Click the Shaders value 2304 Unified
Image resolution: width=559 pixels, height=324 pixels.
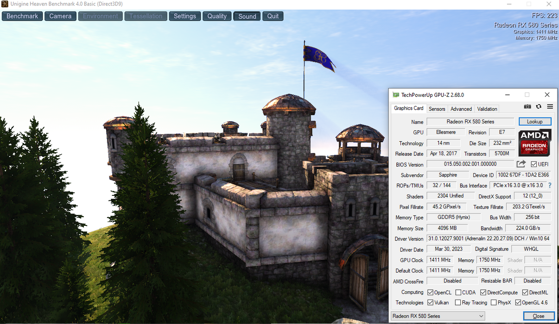tap(451, 196)
